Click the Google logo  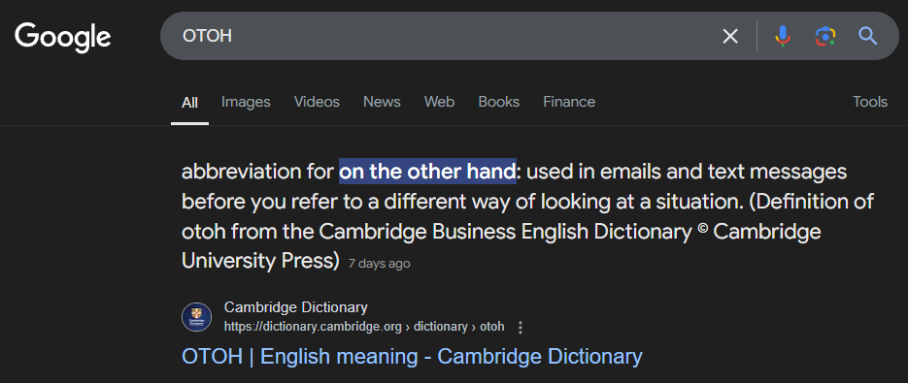(62, 37)
